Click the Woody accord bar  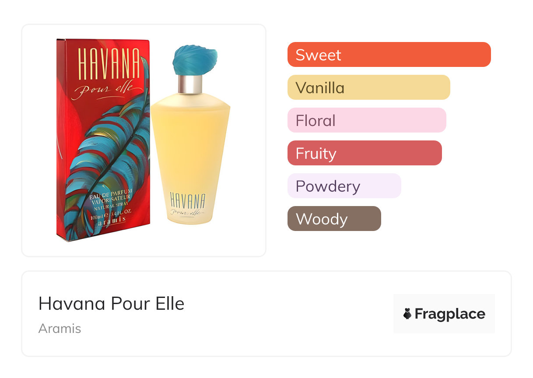pos(334,219)
